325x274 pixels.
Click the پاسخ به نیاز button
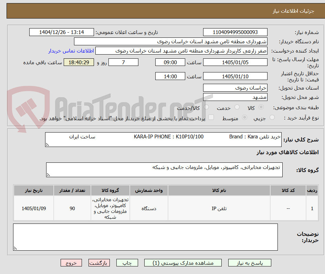(x=250, y=263)
